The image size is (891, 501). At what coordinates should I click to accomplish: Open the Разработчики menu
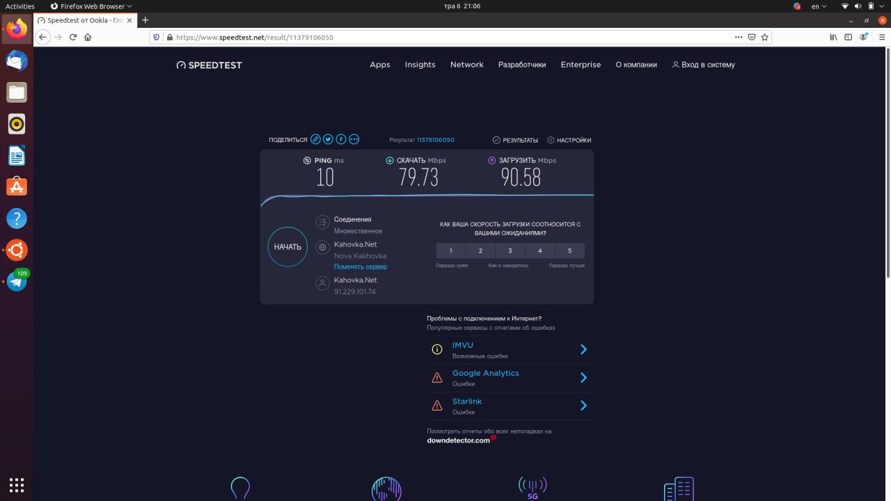522,65
